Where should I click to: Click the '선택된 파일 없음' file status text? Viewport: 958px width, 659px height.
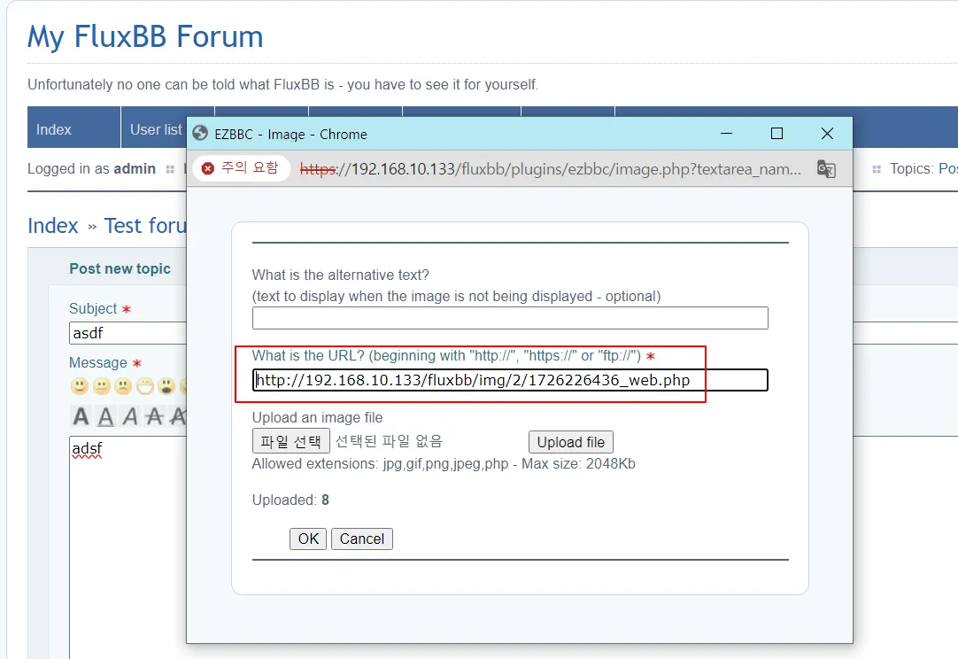tap(389, 441)
